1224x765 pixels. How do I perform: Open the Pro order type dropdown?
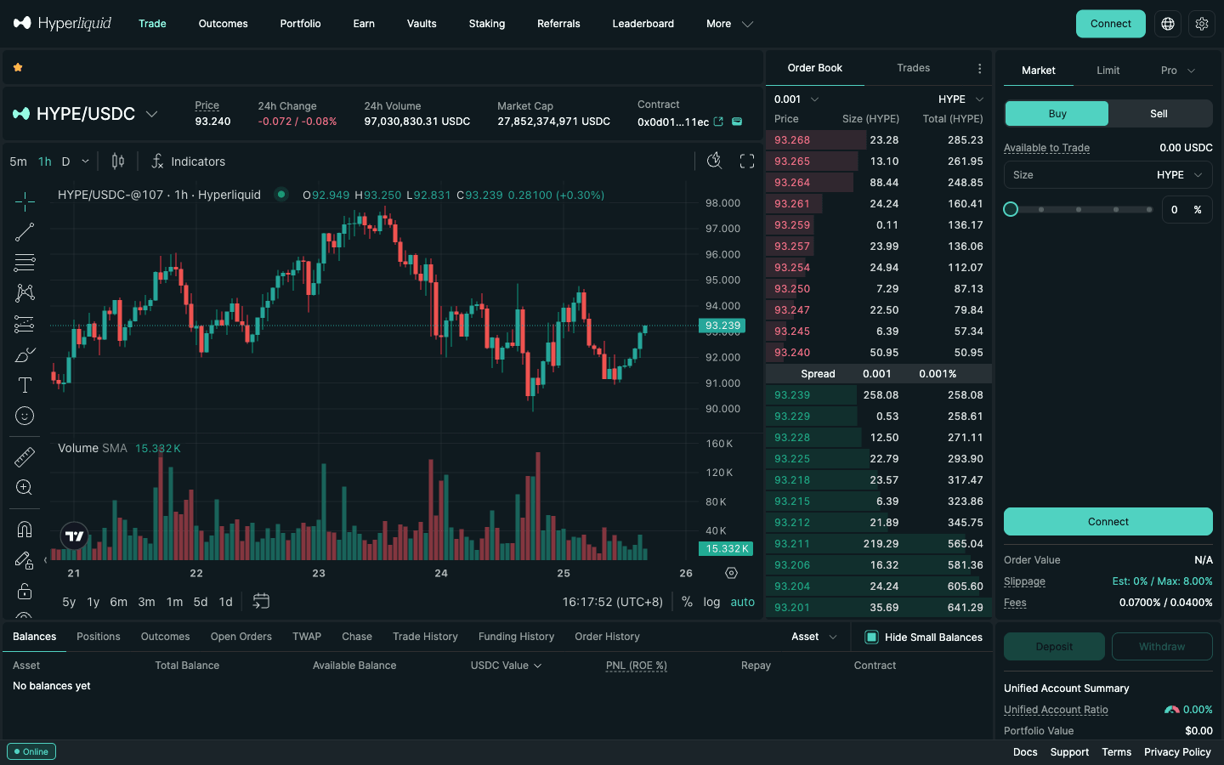pos(1177,71)
